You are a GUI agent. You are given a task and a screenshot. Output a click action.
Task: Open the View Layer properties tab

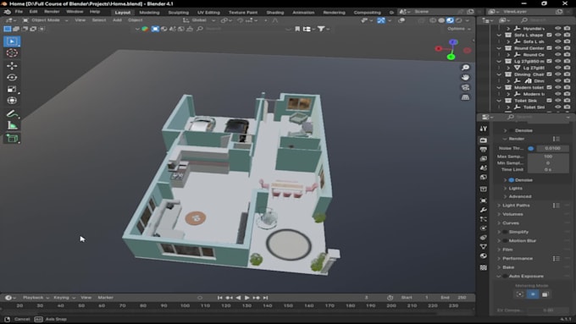484,158
